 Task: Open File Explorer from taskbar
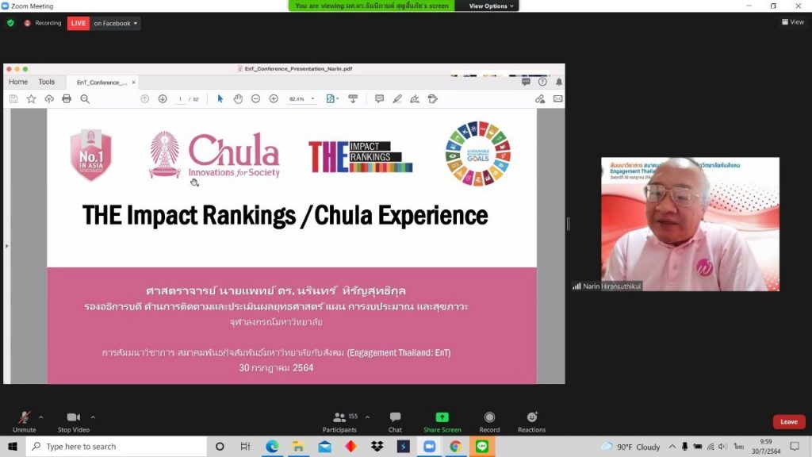coord(298,446)
